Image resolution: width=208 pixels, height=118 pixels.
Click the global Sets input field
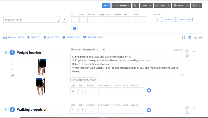tap(75, 19)
